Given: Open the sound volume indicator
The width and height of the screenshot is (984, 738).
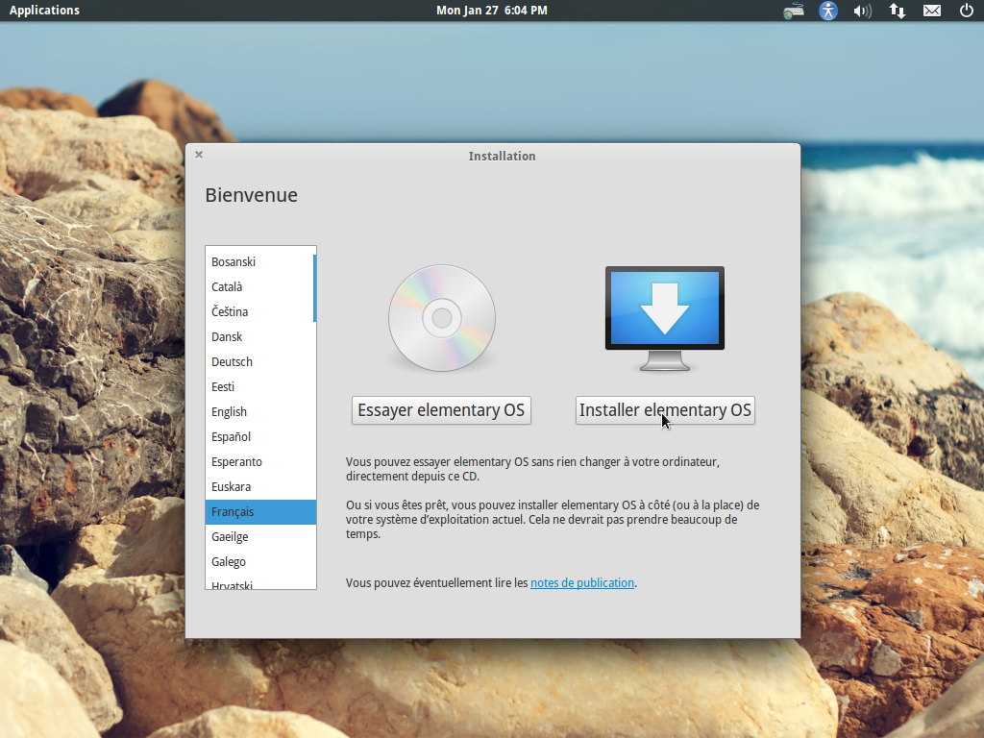Looking at the screenshot, I should 863,11.
